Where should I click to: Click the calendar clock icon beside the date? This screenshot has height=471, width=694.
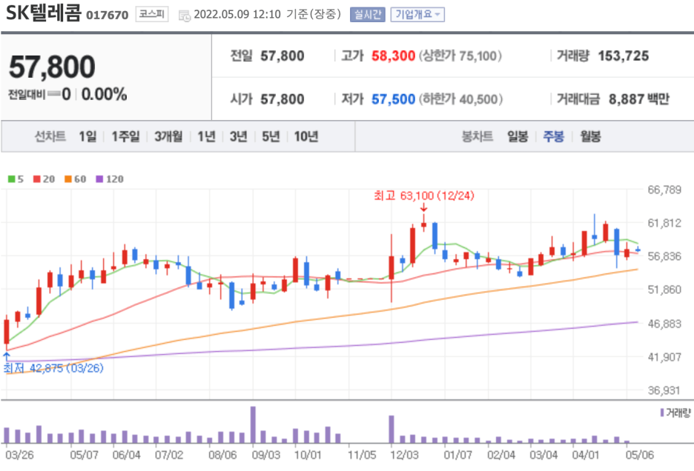coord(184,16)
